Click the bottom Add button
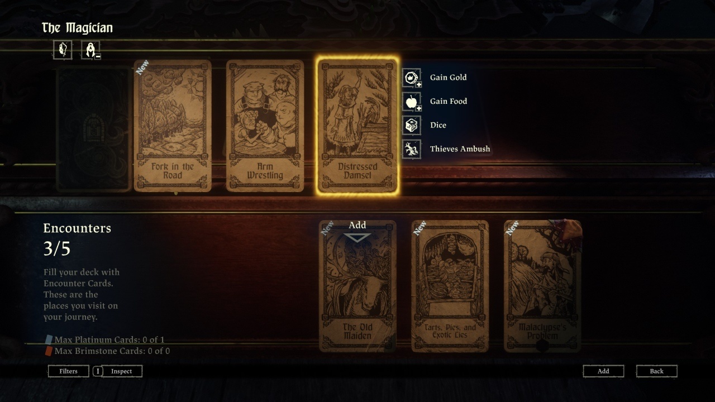 [x=603, y=371]
